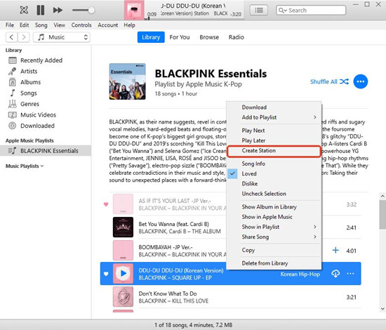Go forward with the right arrow
Image resolution: width=386 pixels, height=330 pixels.
coord(24,37)
